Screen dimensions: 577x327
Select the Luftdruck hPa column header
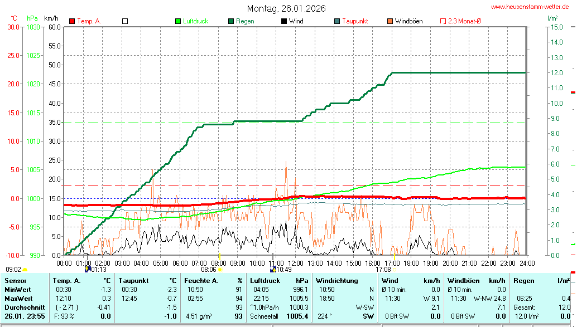279,281
